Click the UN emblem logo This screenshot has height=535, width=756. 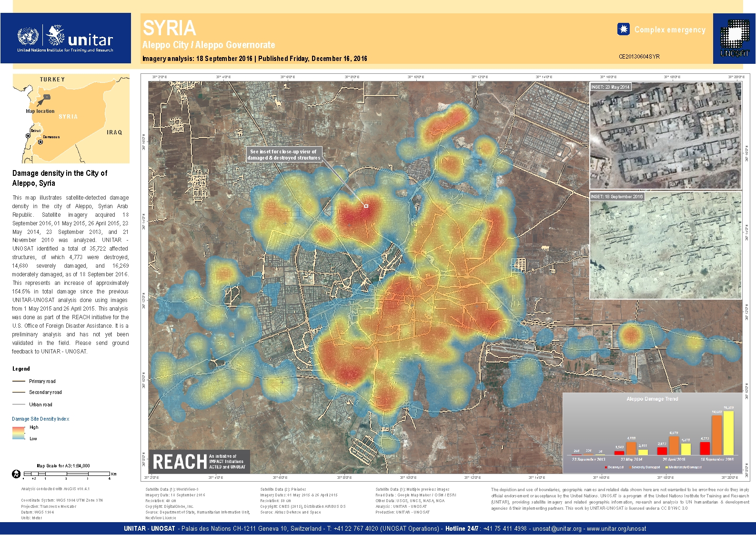[28, 37]
